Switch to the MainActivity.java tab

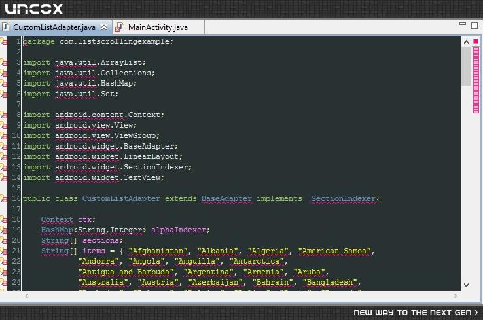click(158, 27)
